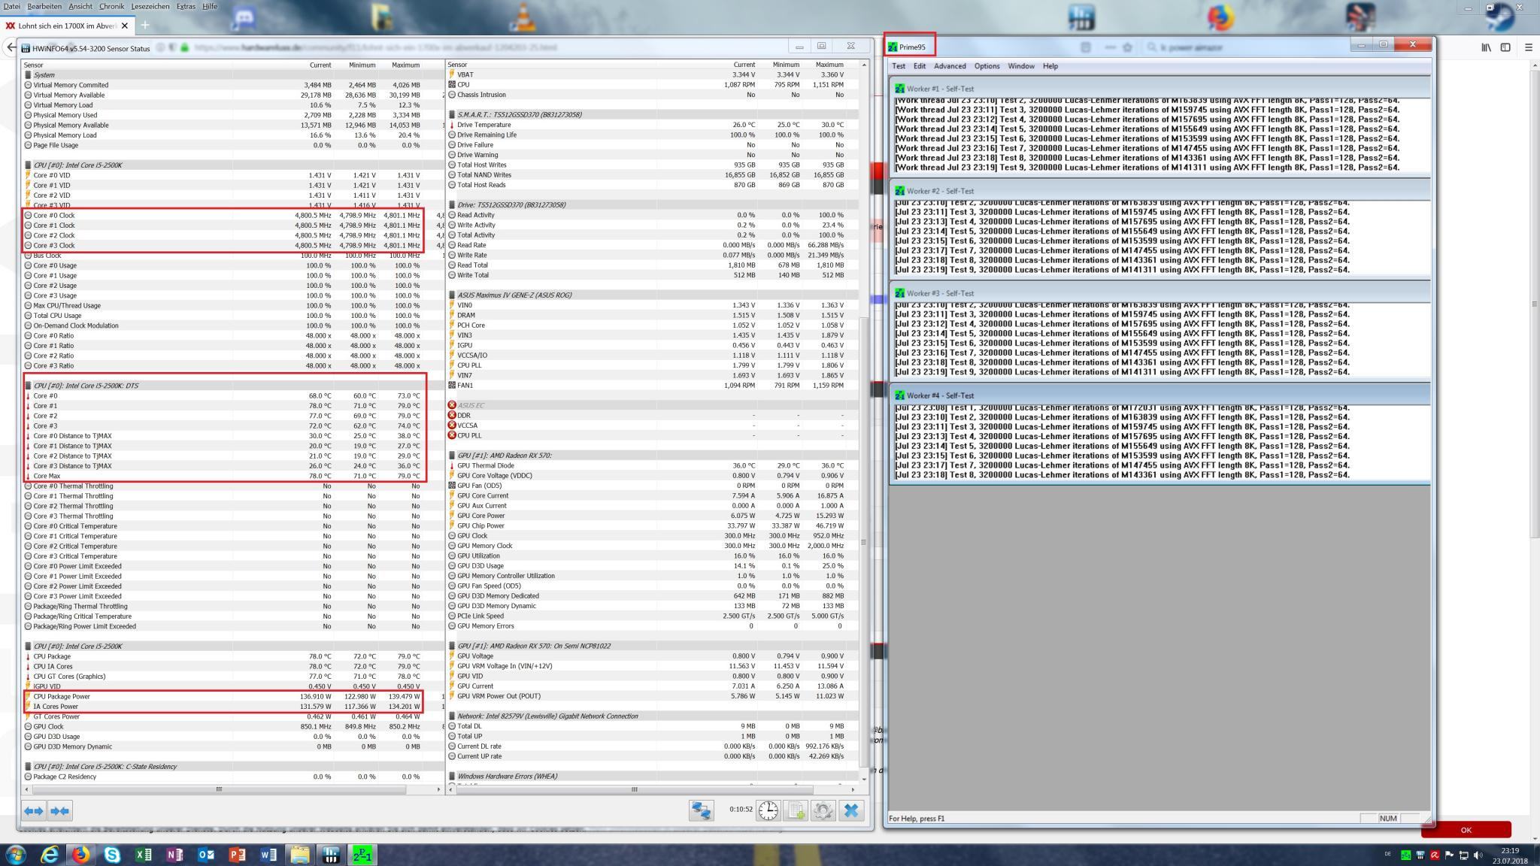Open Prime95 Help menu
The image size is (1540, 866).
coord(1050,66)
